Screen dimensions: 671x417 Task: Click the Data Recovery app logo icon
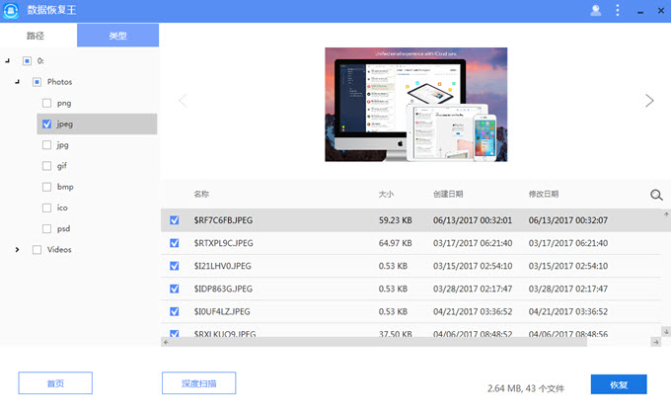click(x=14, y=11)
